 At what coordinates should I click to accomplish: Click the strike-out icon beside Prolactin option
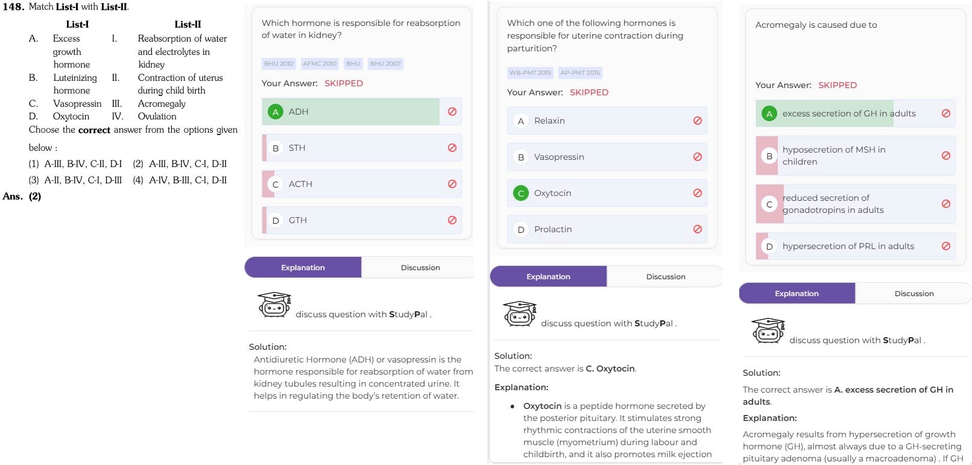[697, 229]
